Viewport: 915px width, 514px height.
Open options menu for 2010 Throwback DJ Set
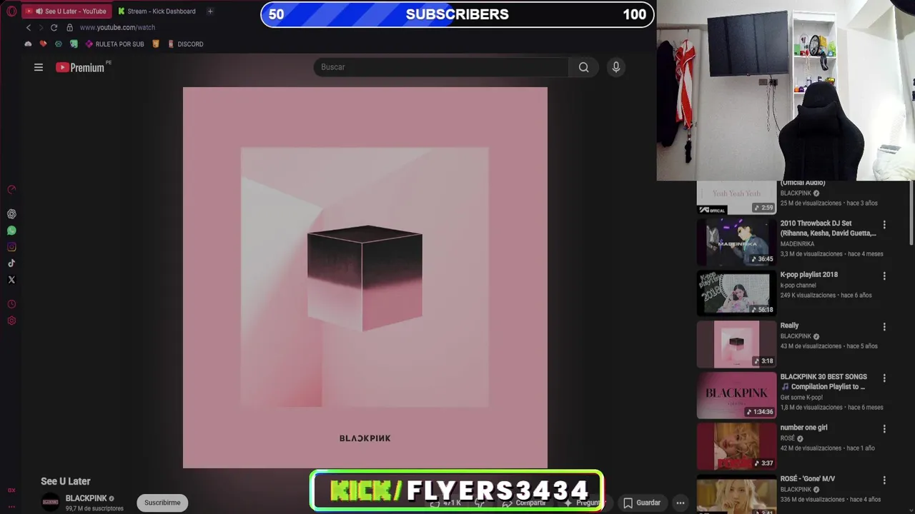click(884, 225)
